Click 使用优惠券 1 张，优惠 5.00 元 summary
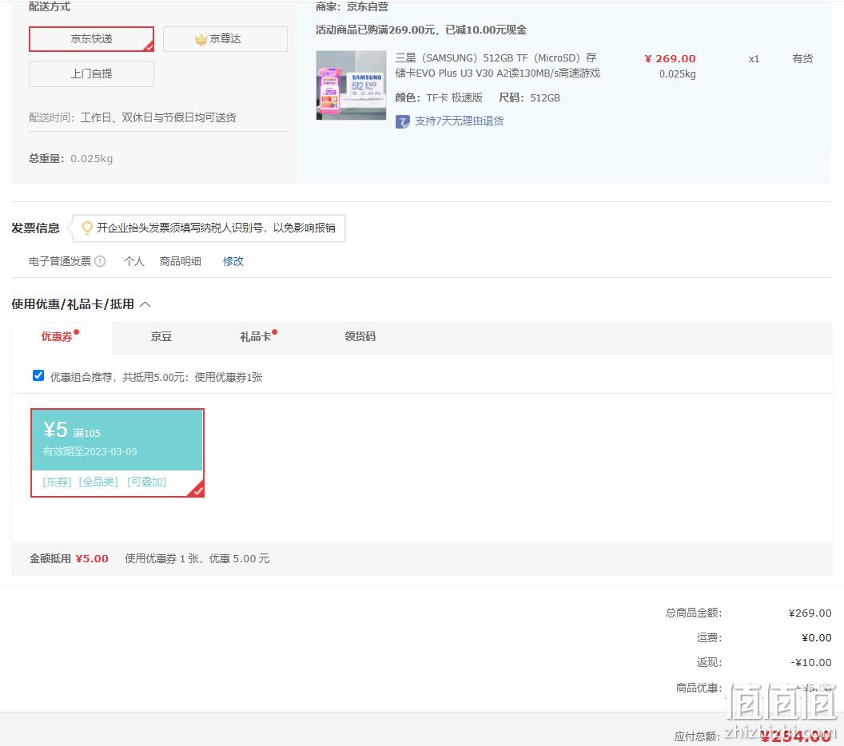The height and width of the screenshot is (746, 844). tap(197, 559)
